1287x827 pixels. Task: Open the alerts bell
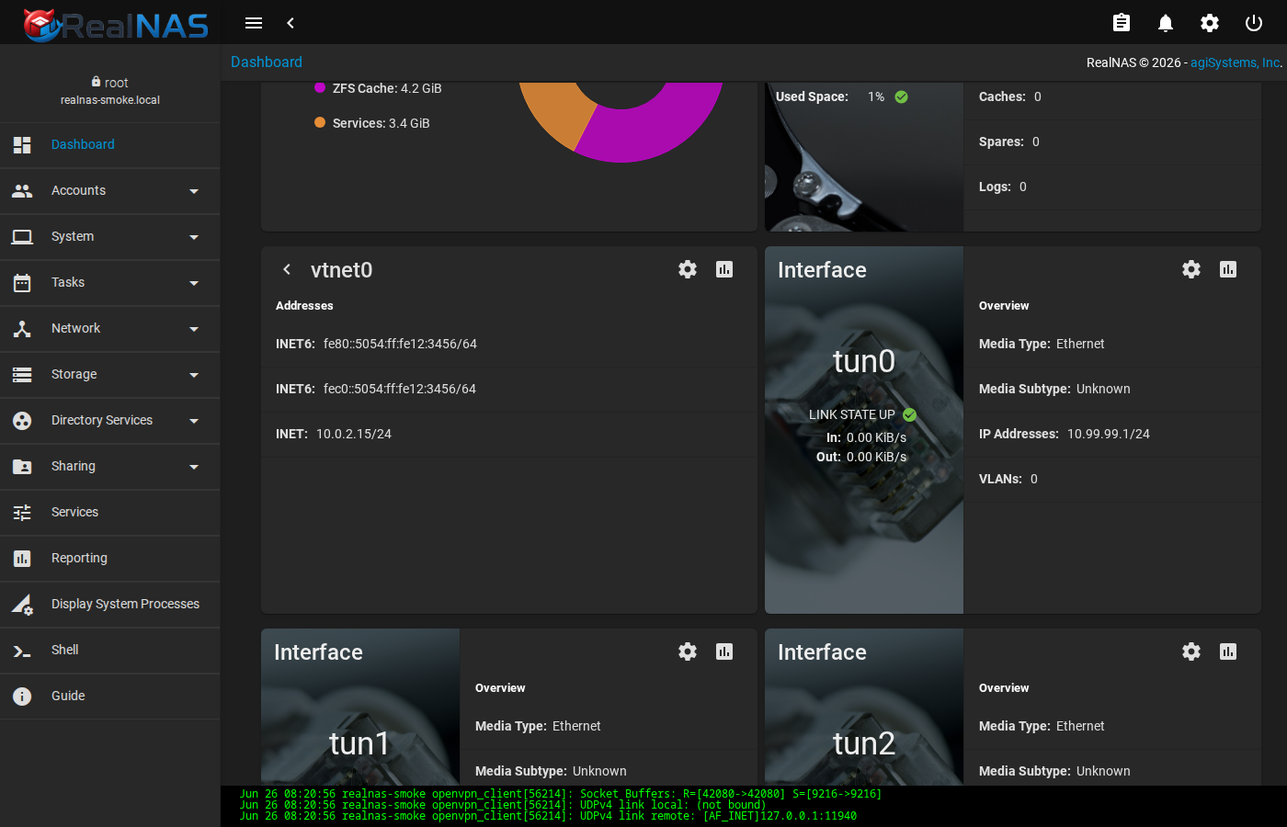point(1166,23)
